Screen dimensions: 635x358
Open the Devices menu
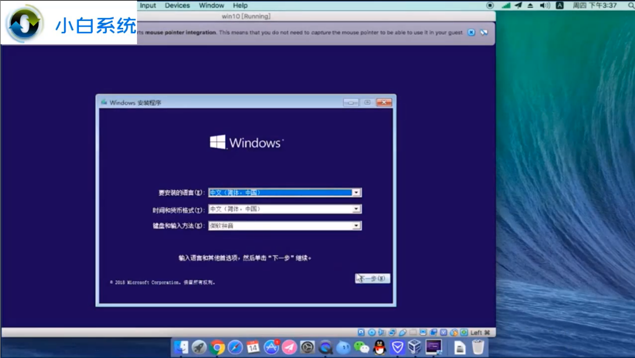click(x=177, y=5)
